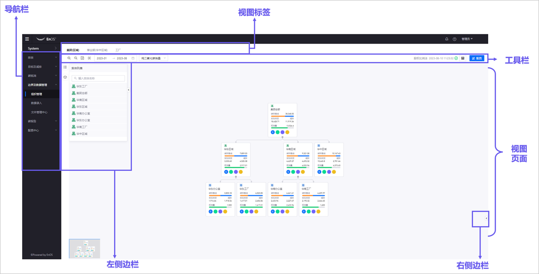The height and width of the screenshot is (274, 539).
Task: Select 华东办公室 in the entity list
Action: pos(98,120)
